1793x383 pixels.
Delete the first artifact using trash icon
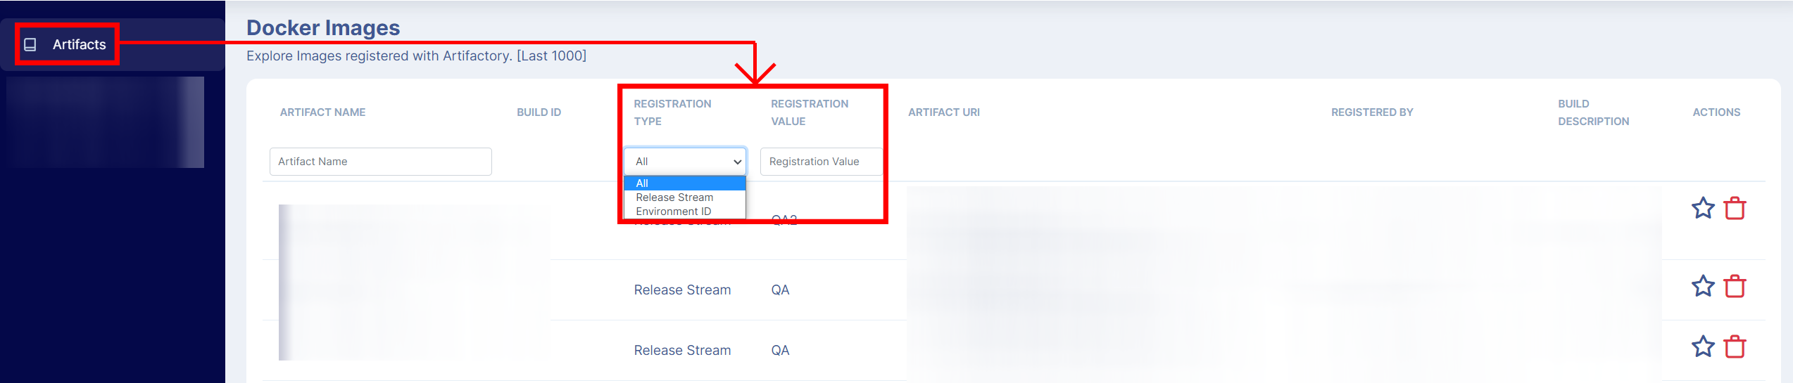[1735, 208]
